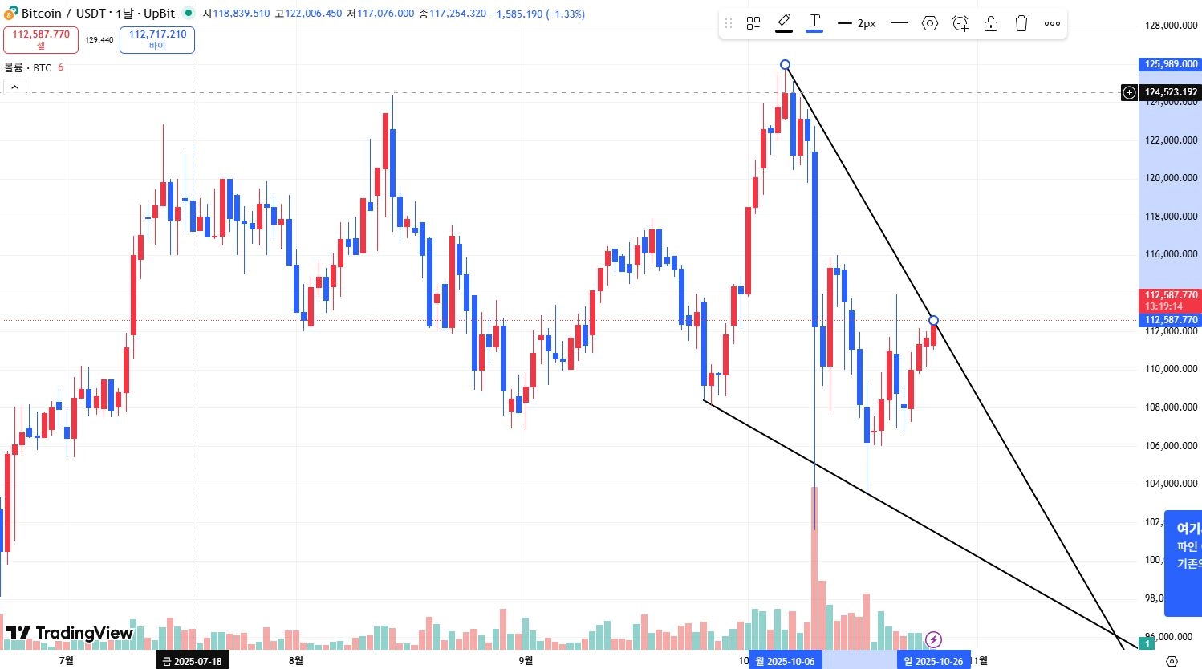Click the green market status dot
This screenshot has height=669, width=1202.
[189, 14]
